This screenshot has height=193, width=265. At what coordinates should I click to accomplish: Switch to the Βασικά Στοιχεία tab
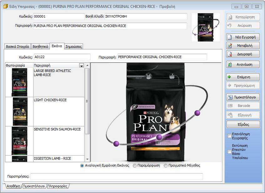click(18, 46)
